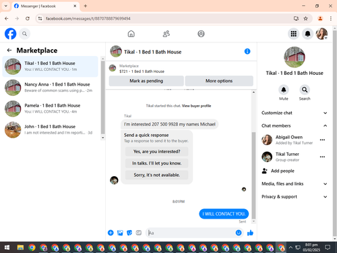The height and width of the screenshot is (253, 337).
Task: Send quick reply 'Yes, are you interested?'
Action: (156, 152)
